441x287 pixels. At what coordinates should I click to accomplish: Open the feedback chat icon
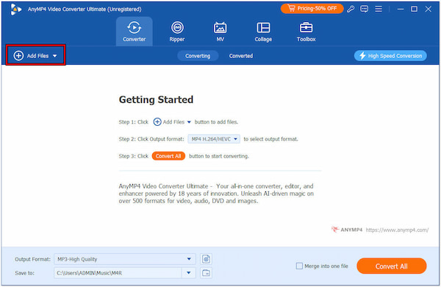[365, 9]
